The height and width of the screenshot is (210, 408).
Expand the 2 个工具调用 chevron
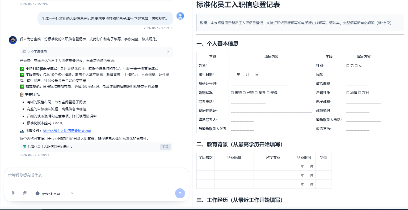point(168,52)
